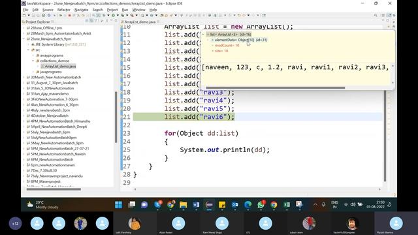Collapse the list= ArrayList<E> debug node
This screenshot has height=235, width=418.
(203, 35)
